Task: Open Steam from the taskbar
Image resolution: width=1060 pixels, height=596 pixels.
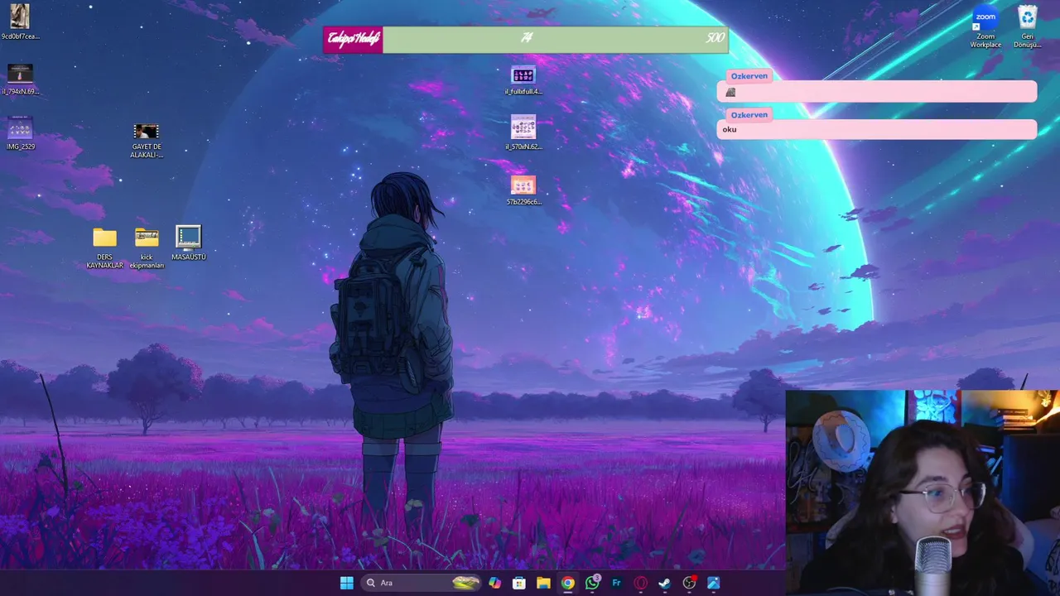Action: click(x=664, y=583)
